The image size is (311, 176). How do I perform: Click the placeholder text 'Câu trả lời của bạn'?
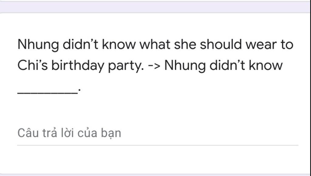pyautogui.click(x=69, y=133)
